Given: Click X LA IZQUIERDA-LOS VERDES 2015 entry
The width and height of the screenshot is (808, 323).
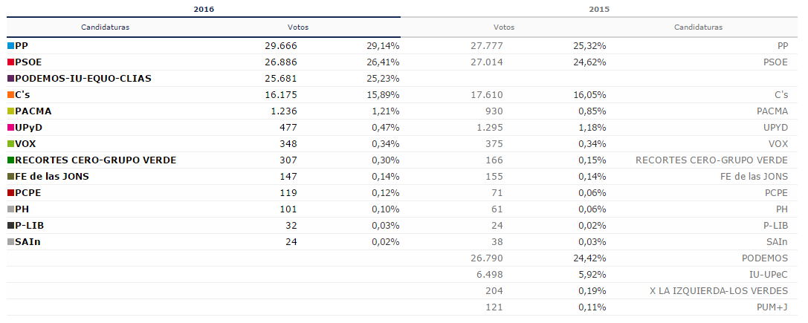Looking at the screenshot, I should coord(718,291).
